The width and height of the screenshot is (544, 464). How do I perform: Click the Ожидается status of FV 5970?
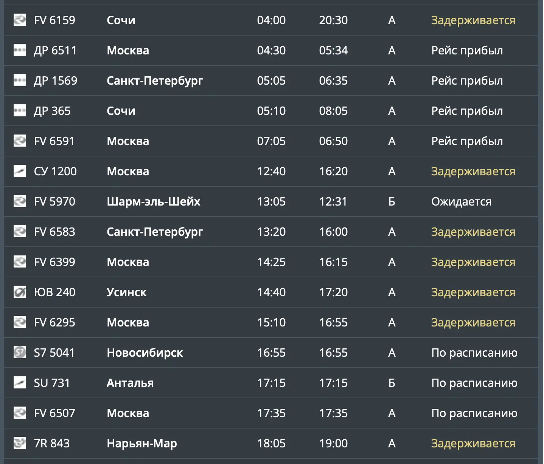pos(462,201)
